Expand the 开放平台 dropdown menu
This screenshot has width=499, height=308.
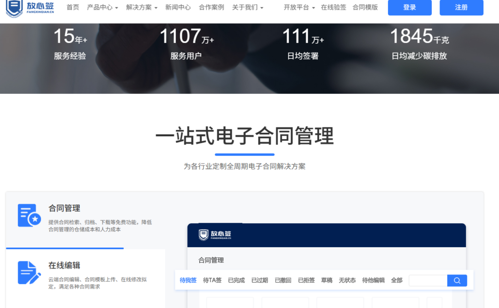[299, 7]
